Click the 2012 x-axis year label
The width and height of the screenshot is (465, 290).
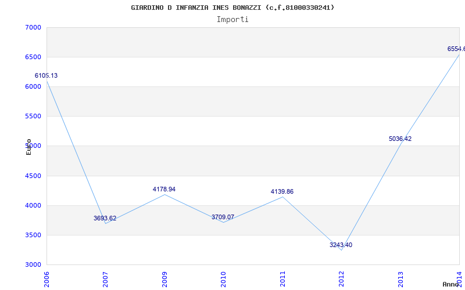coord(341,279)
